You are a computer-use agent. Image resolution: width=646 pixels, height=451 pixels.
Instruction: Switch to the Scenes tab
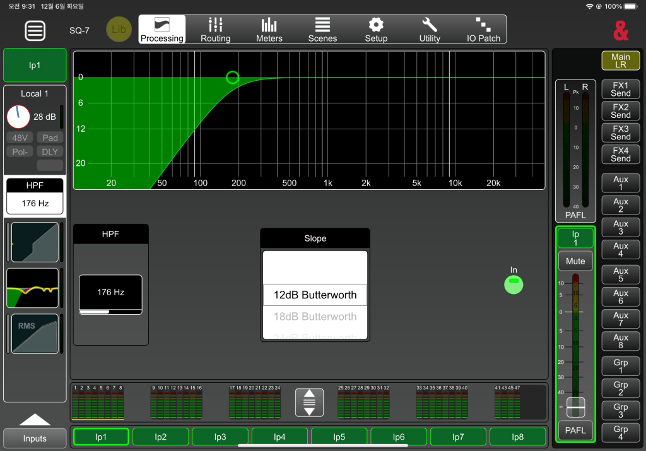click(322, 30)
